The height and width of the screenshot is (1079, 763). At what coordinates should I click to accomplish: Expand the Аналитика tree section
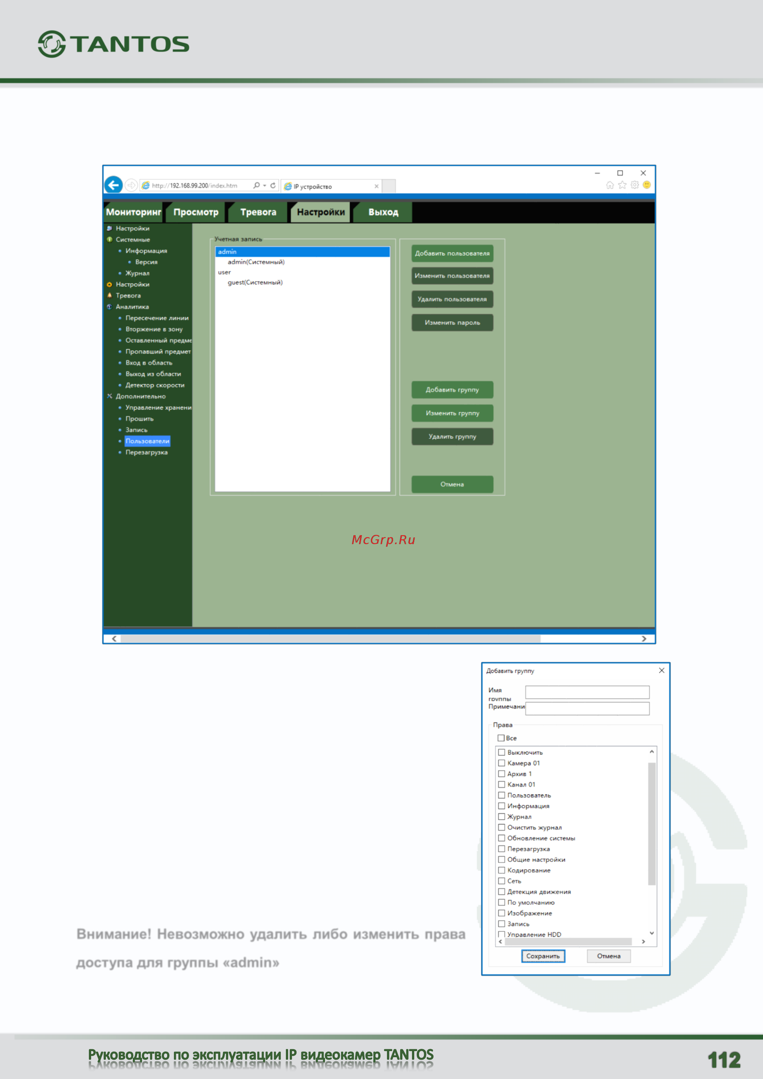pos(132,307)
